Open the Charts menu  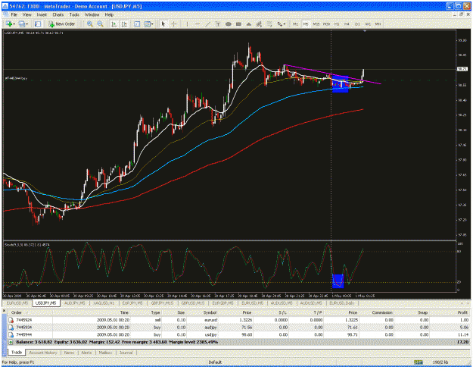[58, 14]
